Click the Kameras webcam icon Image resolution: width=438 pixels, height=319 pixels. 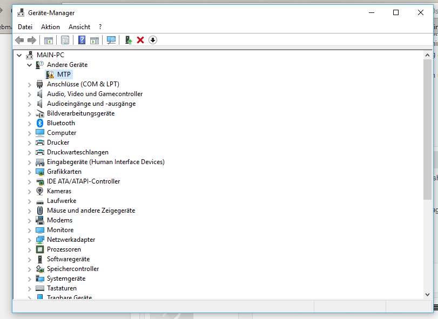tap(40, 191)
